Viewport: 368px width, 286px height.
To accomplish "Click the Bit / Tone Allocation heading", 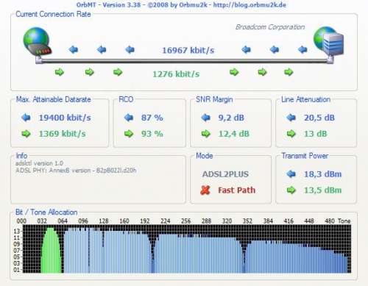I will [46, 212].
